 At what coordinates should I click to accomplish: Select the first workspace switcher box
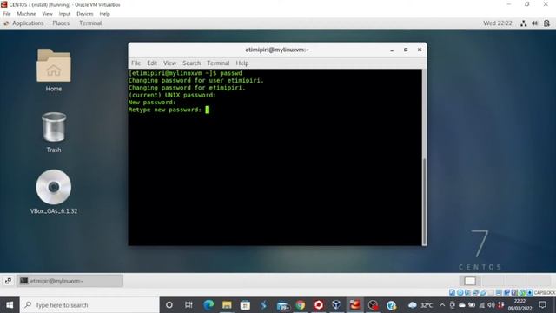point(470,281)
